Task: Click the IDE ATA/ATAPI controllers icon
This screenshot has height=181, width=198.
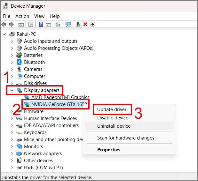Action: (19, 125)
